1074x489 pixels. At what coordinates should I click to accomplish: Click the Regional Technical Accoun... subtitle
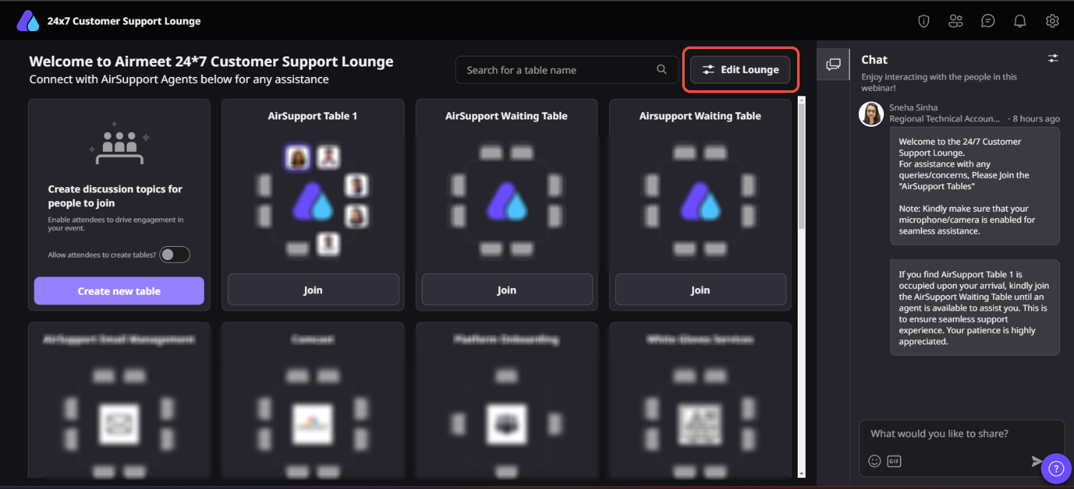[x=944, y=119]
